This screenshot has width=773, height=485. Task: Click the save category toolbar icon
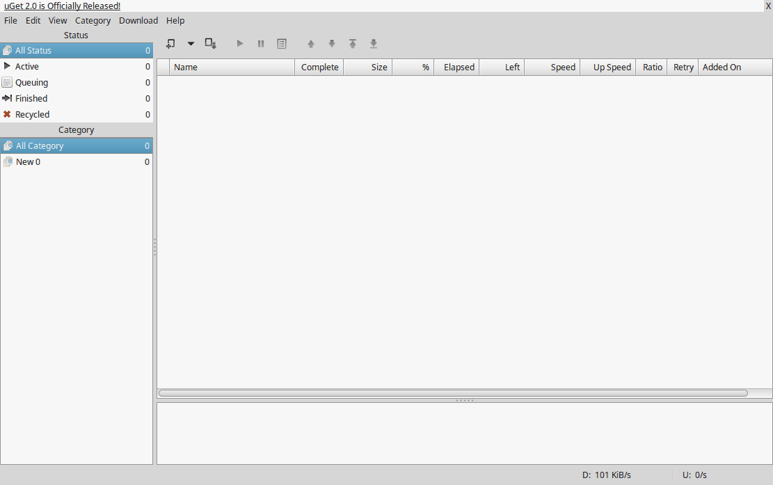211,44
